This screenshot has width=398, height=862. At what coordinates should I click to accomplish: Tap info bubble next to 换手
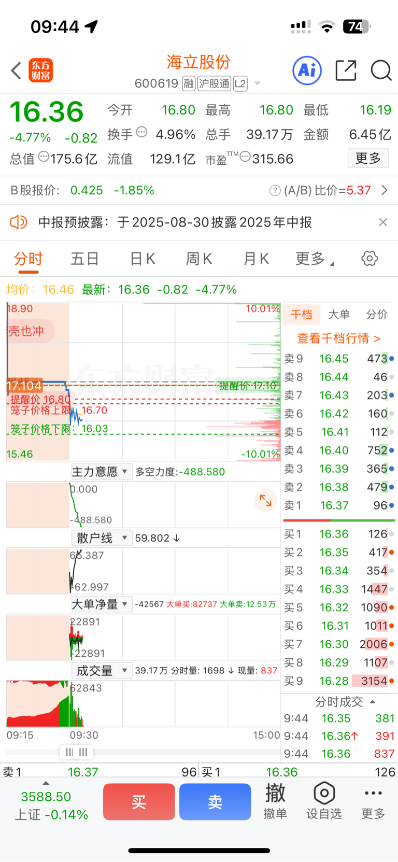[x=141, y=132]
